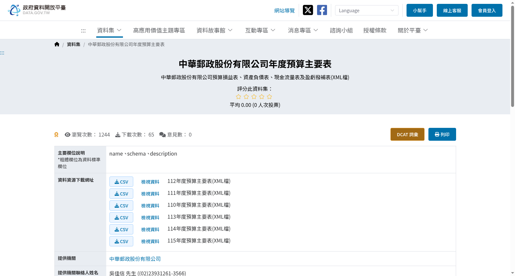Screen dimensions: 515x276
Task: Rate the dataset five stars
Action: 269,97
